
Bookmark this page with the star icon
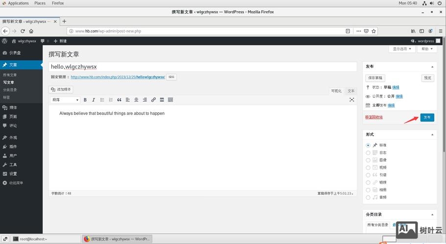click(x=374, y=31)
